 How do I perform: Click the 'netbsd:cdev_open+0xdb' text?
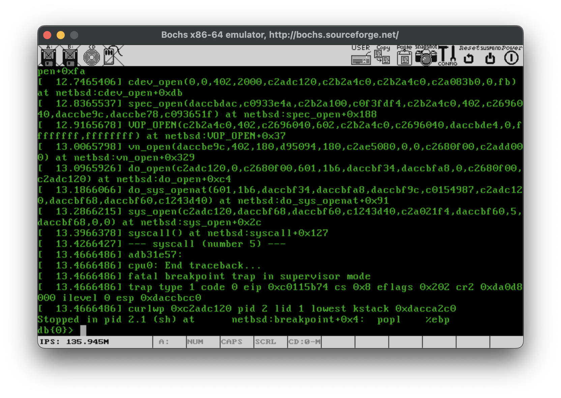tap(119, 93)
